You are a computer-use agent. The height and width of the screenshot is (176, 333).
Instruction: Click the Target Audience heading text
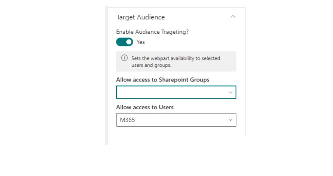pos(141,17)
